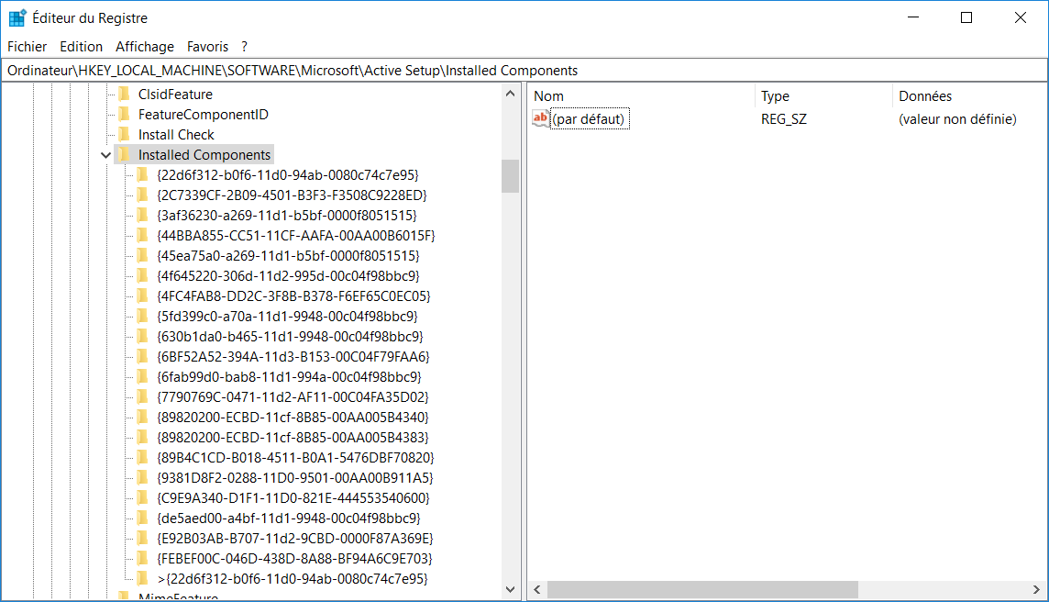Click folder icon of {C9E9A340-D1F1-11D0-821E-444553540600}
The image size is (1049, 602).
[x=142, y=497]
